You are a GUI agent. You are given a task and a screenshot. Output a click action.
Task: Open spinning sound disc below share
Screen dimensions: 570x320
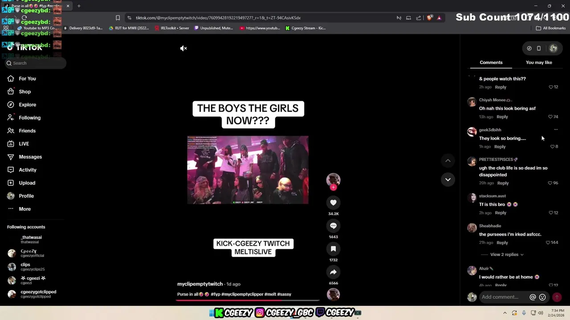333,294
